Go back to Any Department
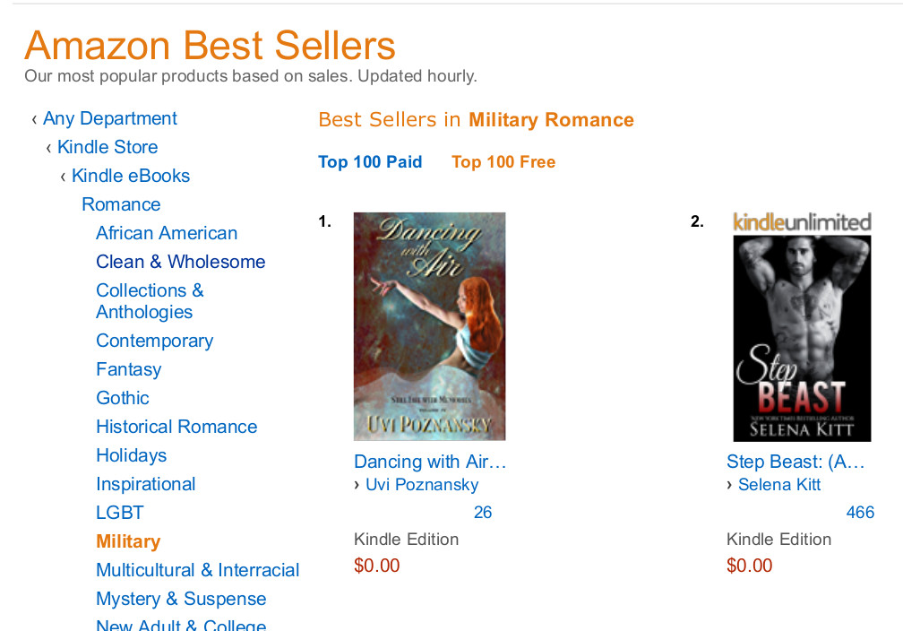Viewport: 903px width, 631px height. tap(109, 119)
